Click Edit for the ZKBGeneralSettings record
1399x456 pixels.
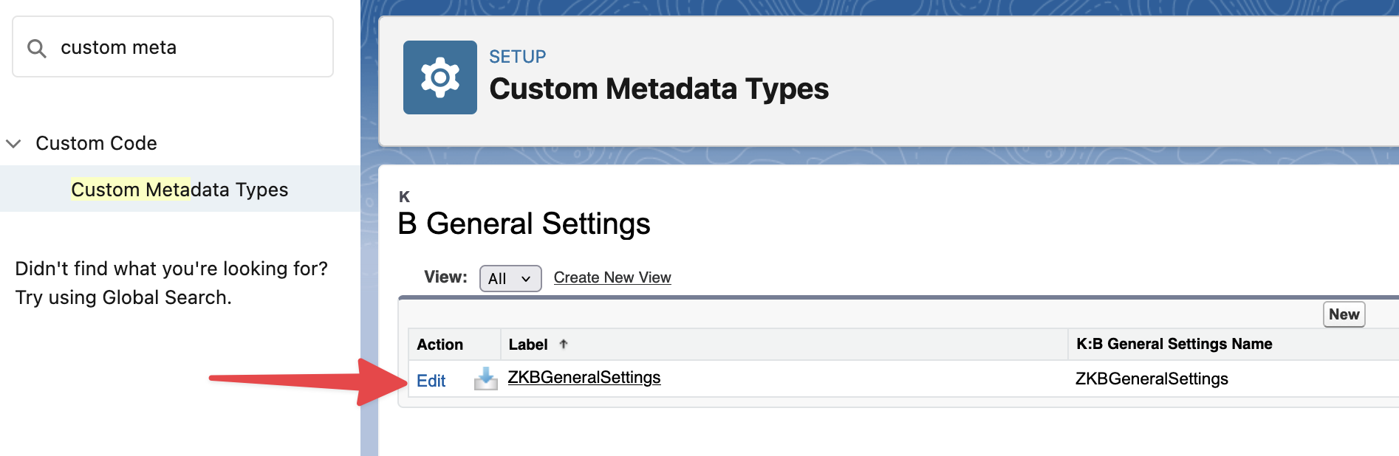tap(431, 381)
